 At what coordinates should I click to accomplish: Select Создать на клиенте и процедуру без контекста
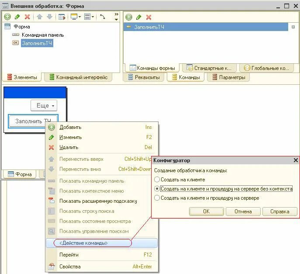[x=157, y=189]
